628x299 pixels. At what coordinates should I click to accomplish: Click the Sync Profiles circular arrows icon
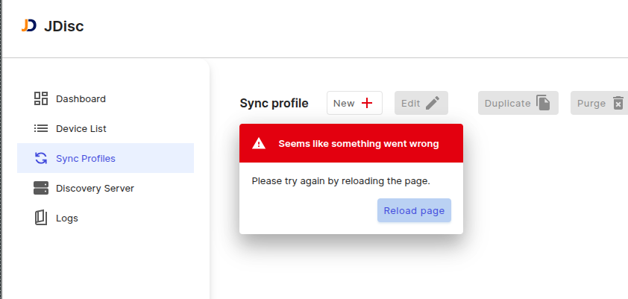[41, 158]
